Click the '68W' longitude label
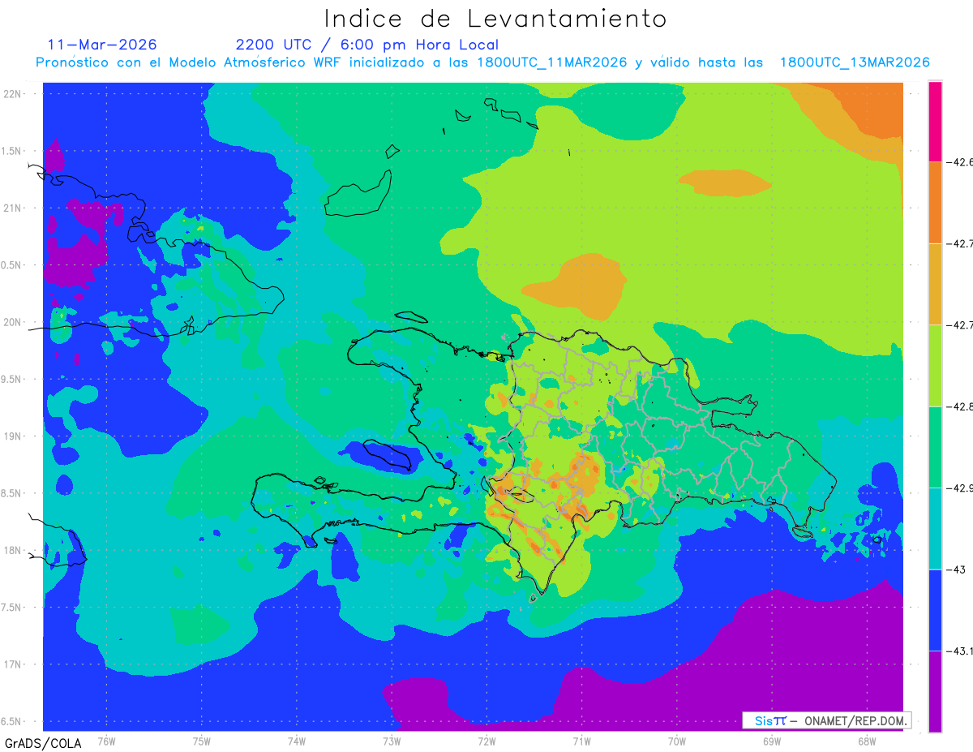Screen dimensions: 973x752 [x=867, y=741]
